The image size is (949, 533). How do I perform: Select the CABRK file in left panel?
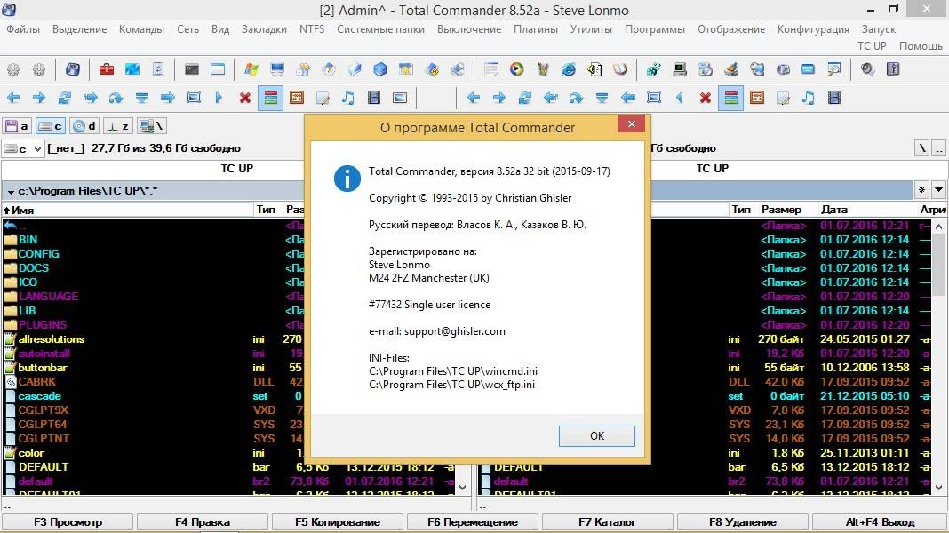37,381
